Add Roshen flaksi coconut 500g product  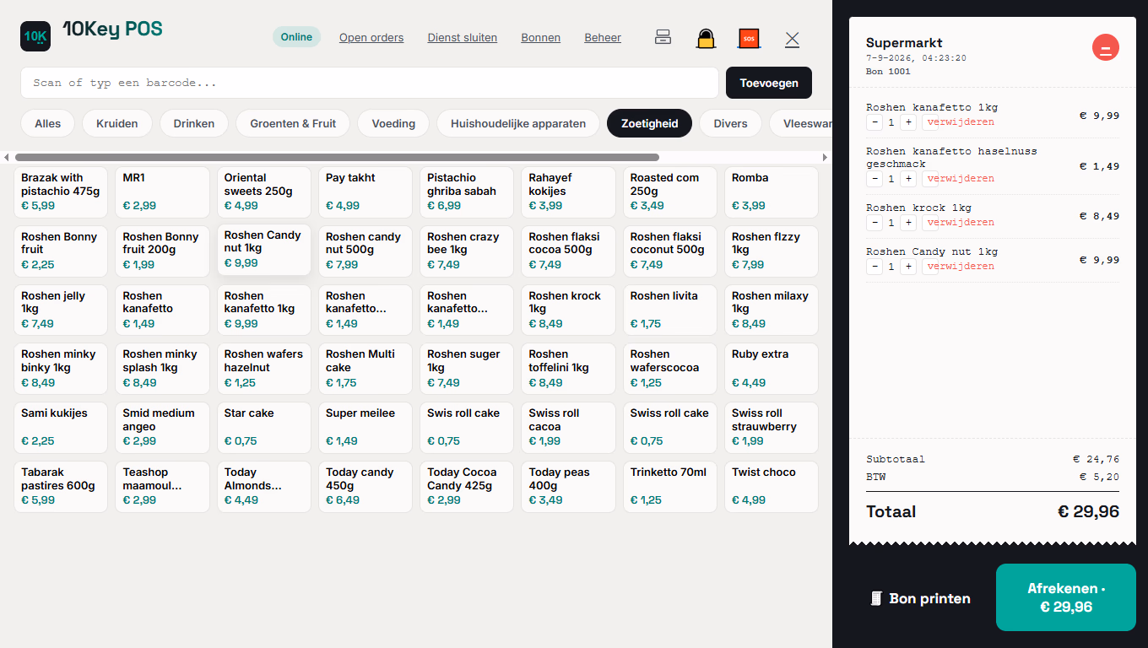pos(670,251)
